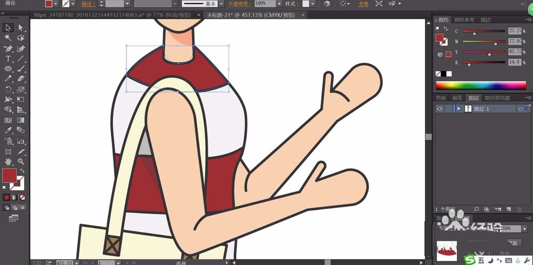The width and height of the screenshot is (533, 265).
Task: Expand the opacity slider arrow
Action: pyautogui.click(x=279, y=3)
